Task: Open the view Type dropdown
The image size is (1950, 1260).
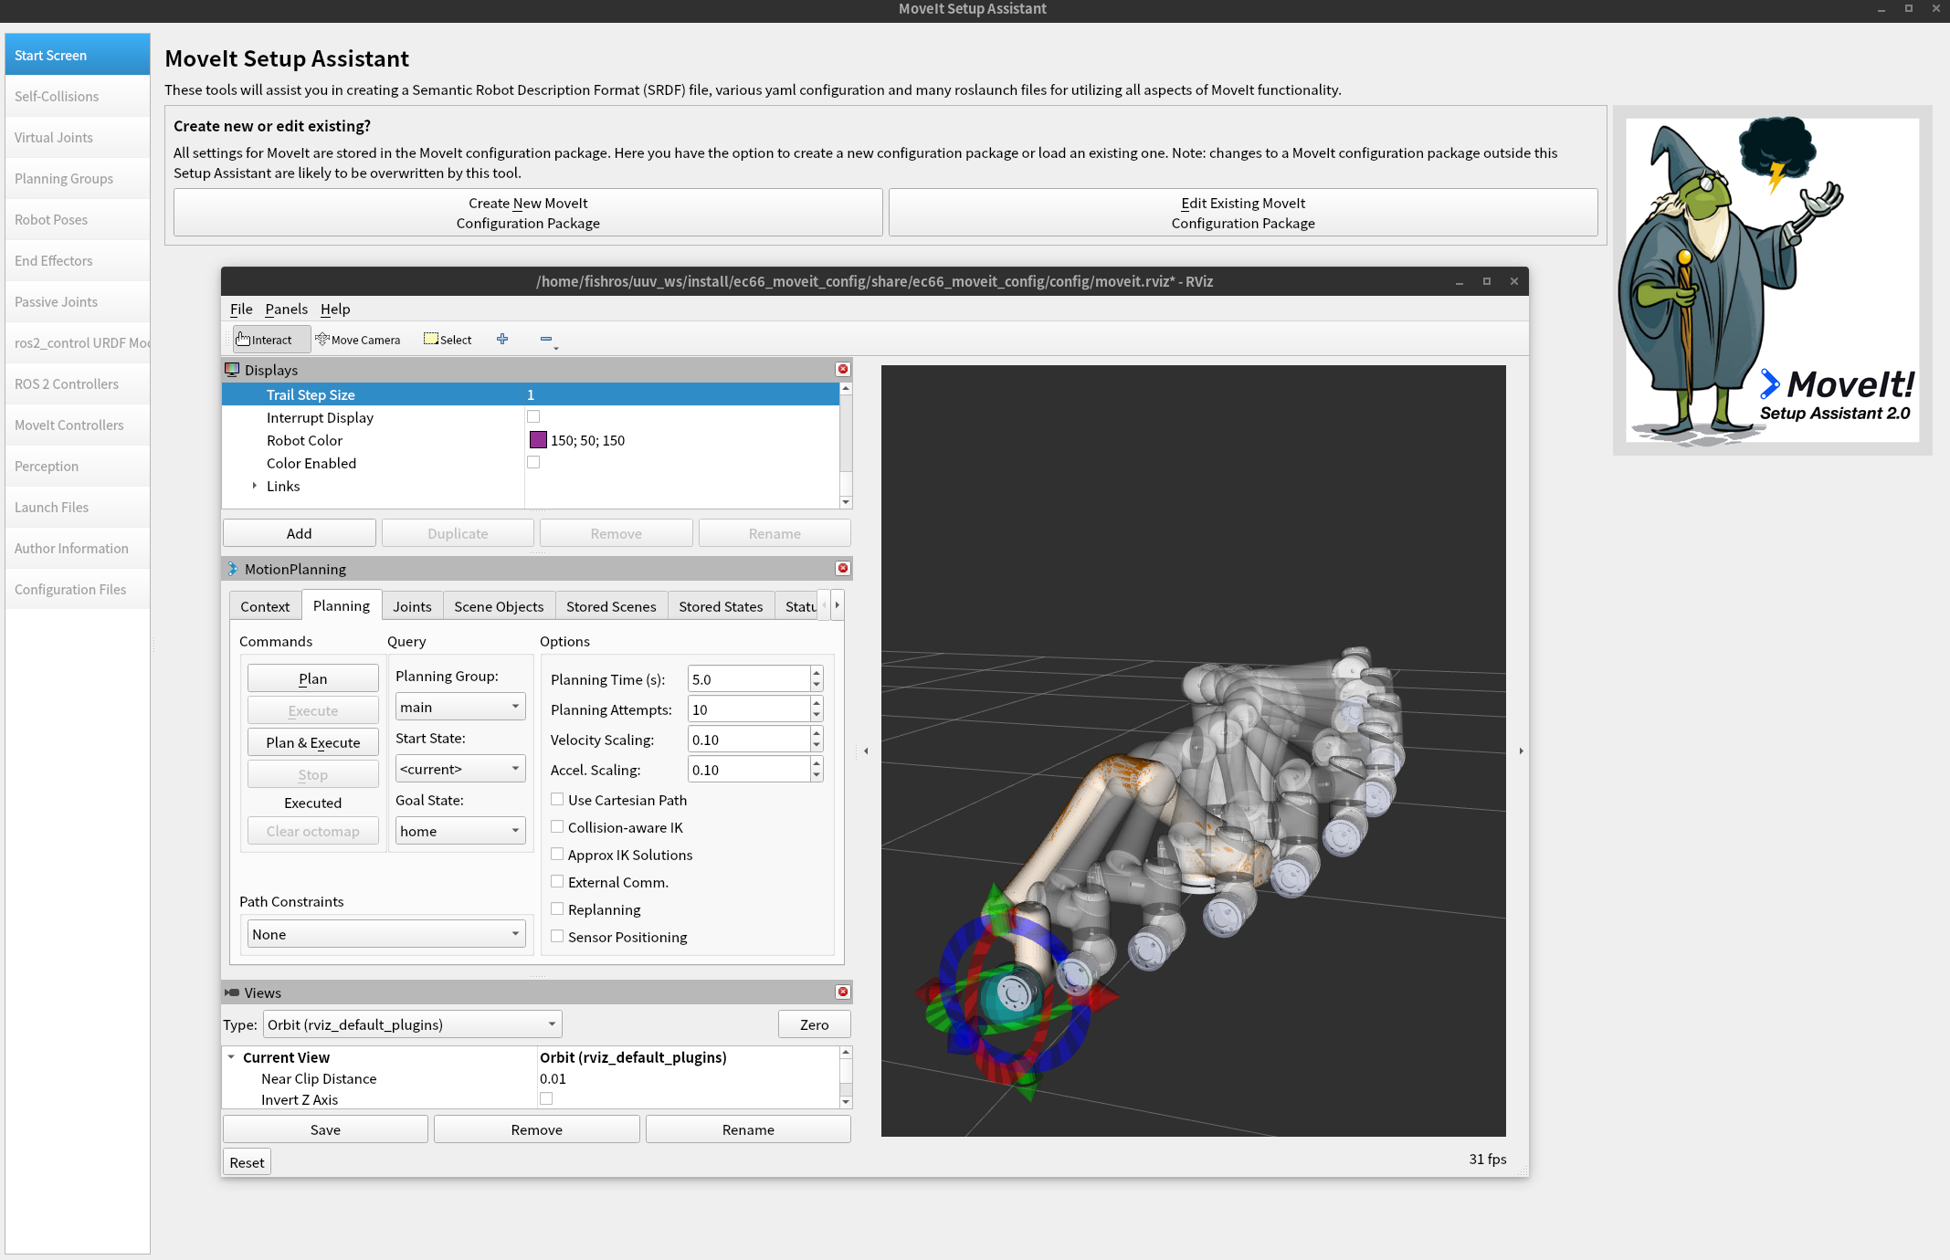Action: 413,1024
